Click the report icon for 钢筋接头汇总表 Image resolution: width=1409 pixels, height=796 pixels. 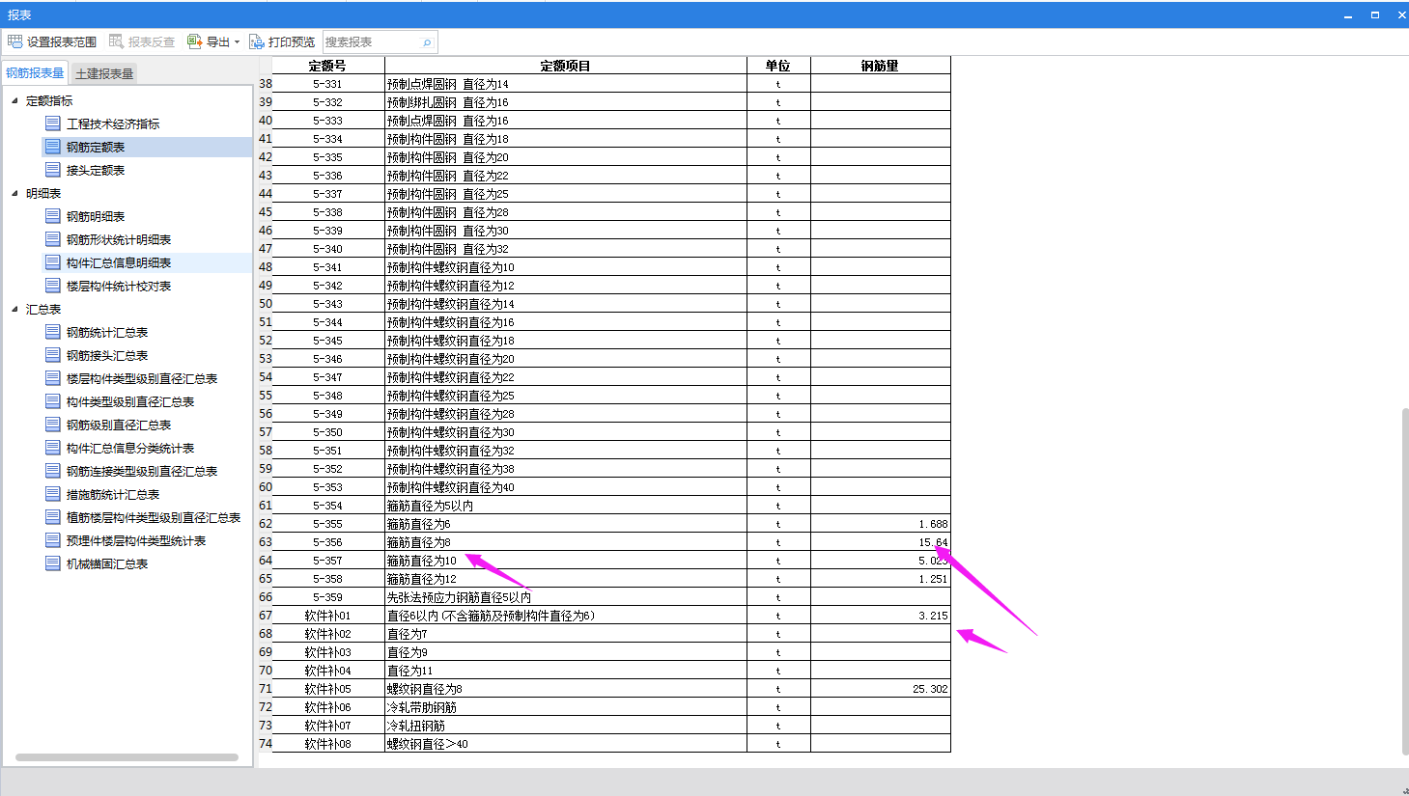[53, 355]
